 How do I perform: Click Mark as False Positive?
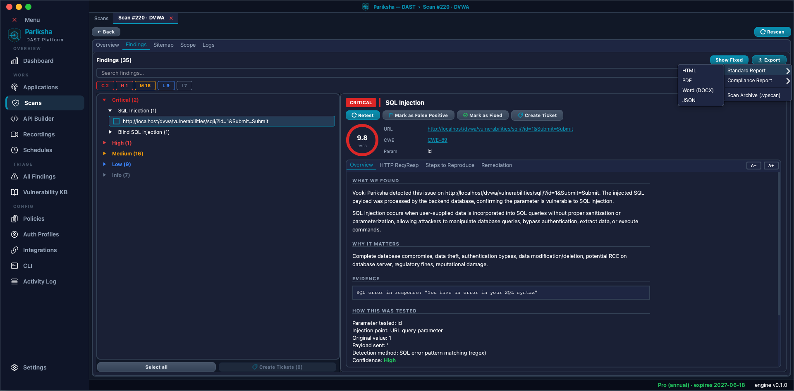[418, 115]
